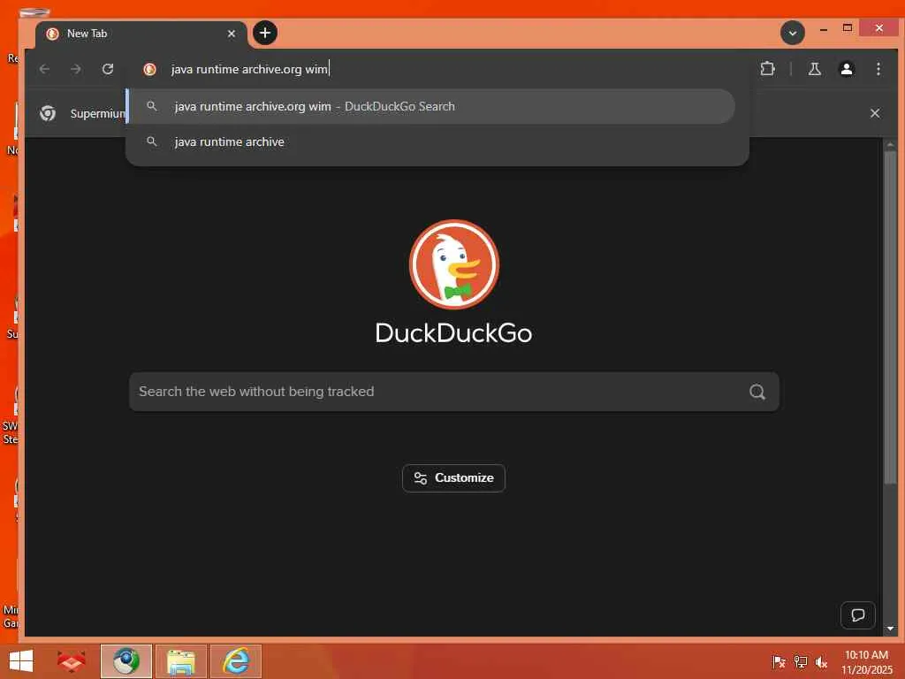Choose 'java runtime archive' suggestion

[x=431, y=141]
